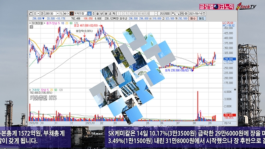Viewport: 265px width, 149px height.
Task: Click the speaker sound icon in toolbar
Action: coord(65,14)
